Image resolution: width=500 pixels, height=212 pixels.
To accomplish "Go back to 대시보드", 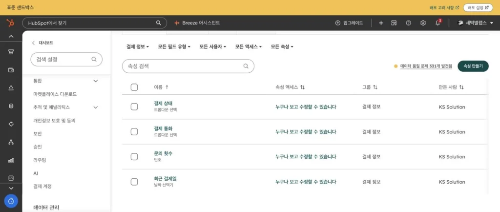I will click(x=42, y=42).
